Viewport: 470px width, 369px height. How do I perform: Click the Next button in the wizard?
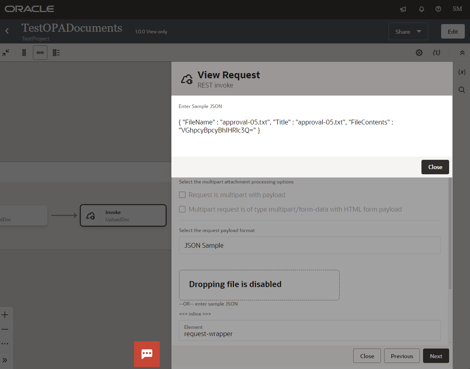pos(435,356)
